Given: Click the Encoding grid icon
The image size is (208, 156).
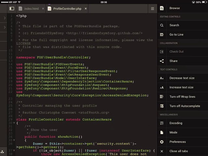Looking at the screenshot, I should pyautogui.click(x=162, y=123).
